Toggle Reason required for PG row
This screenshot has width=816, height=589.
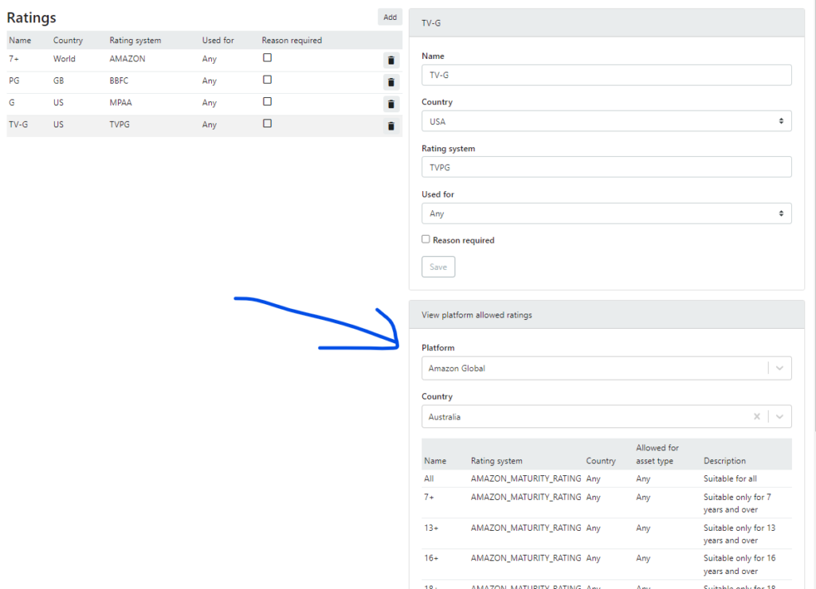coord(268,80)
